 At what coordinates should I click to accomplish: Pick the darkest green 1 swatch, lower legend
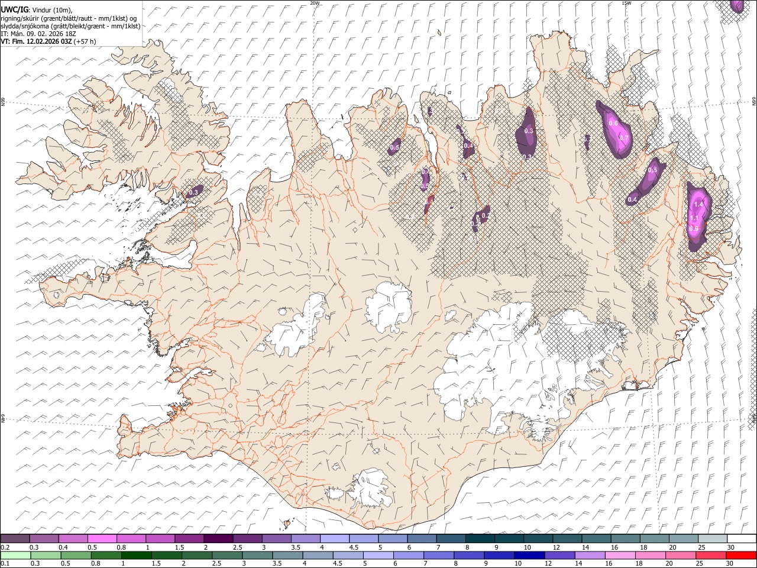[x=136, y=555]
